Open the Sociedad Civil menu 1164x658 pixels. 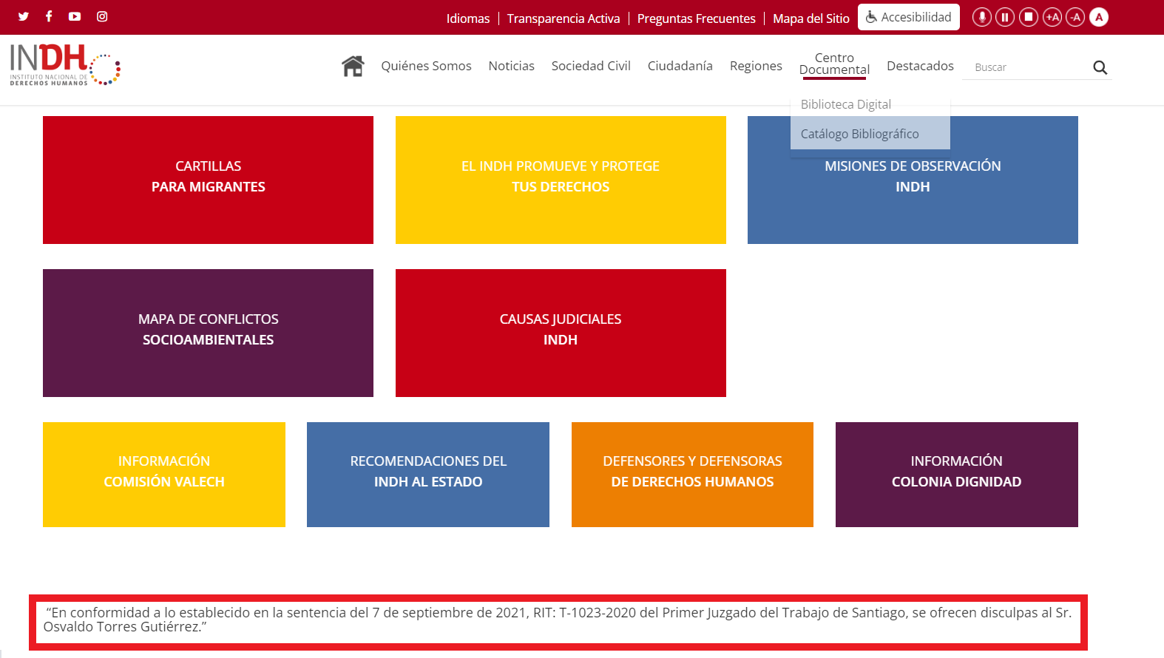pyautogui.click(x=591, y=66)
